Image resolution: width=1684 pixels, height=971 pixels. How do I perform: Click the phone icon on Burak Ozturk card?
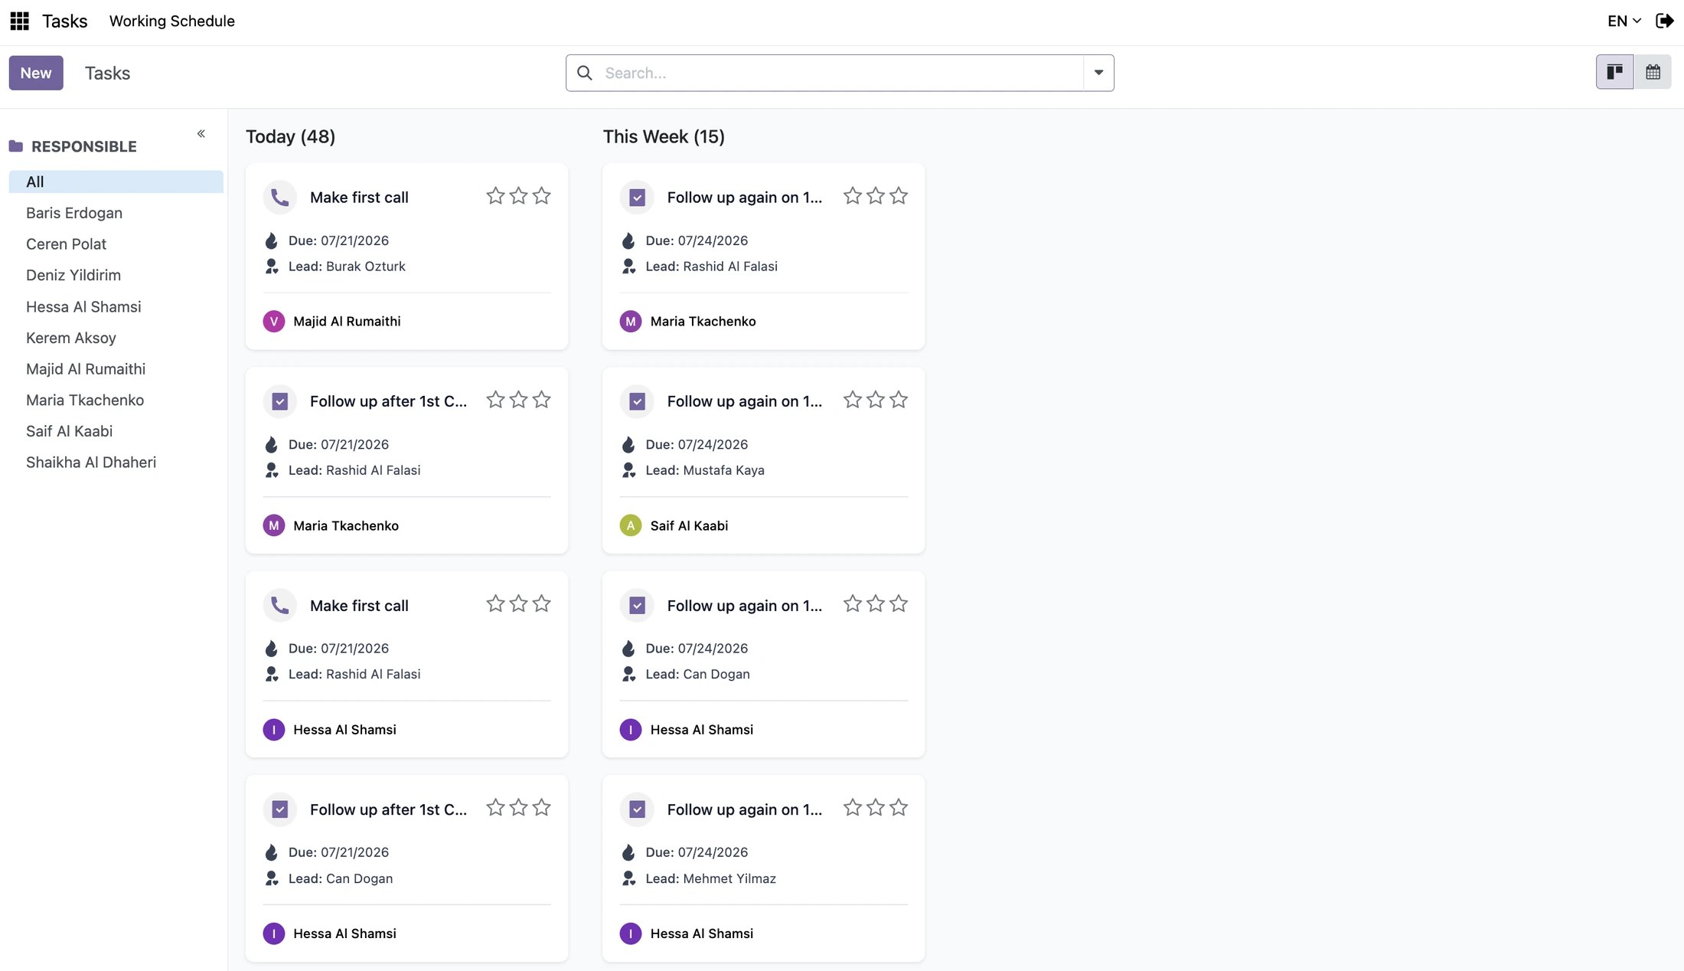(x=280, y=198)
